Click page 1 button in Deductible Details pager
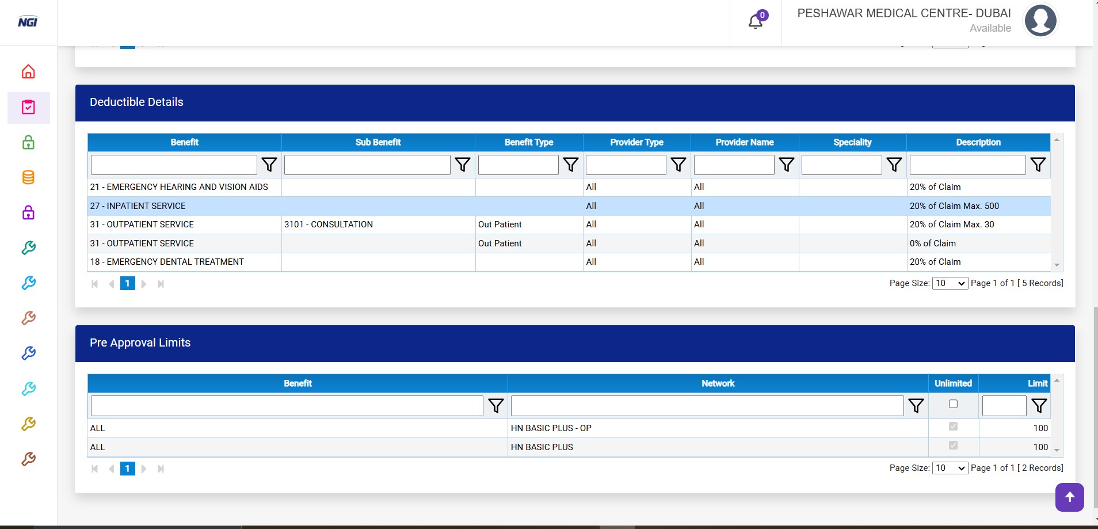The height and width of the screenshot is (529, 1098). point(128,283)
